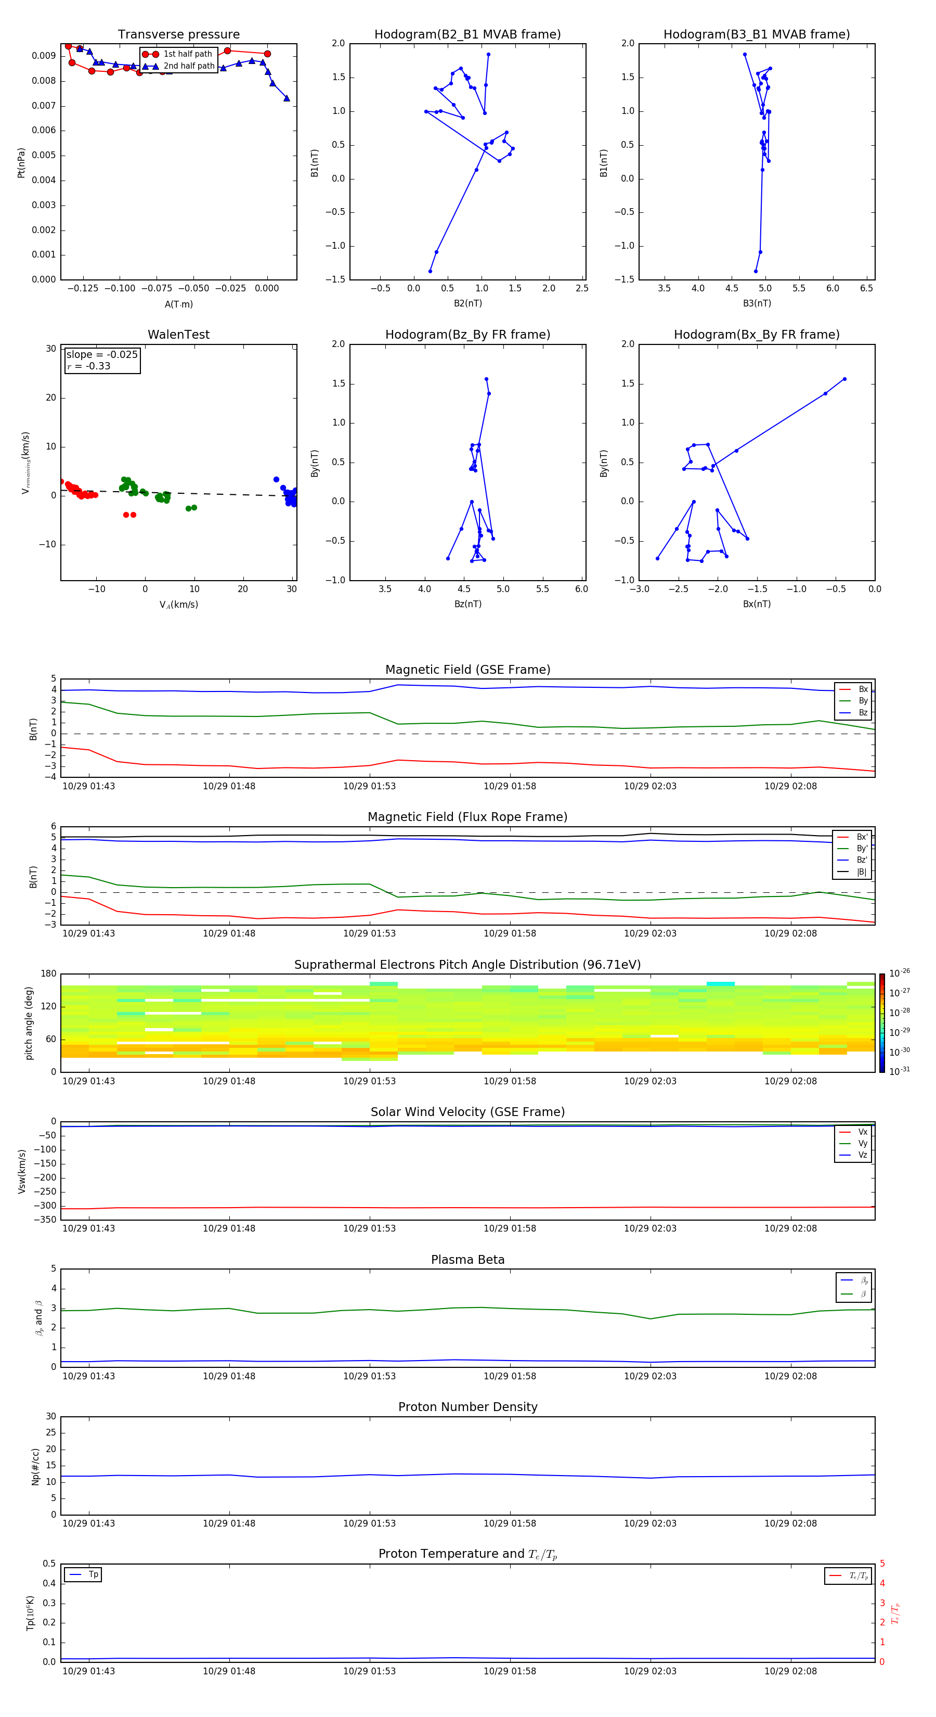Click the 'Te/Tp' legend entry

pos(849,1575)
